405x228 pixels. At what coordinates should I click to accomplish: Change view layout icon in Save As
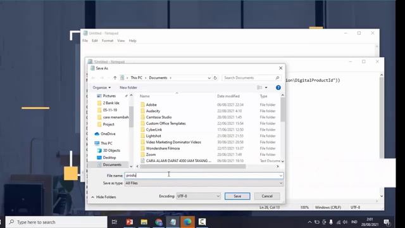[259, 87]
